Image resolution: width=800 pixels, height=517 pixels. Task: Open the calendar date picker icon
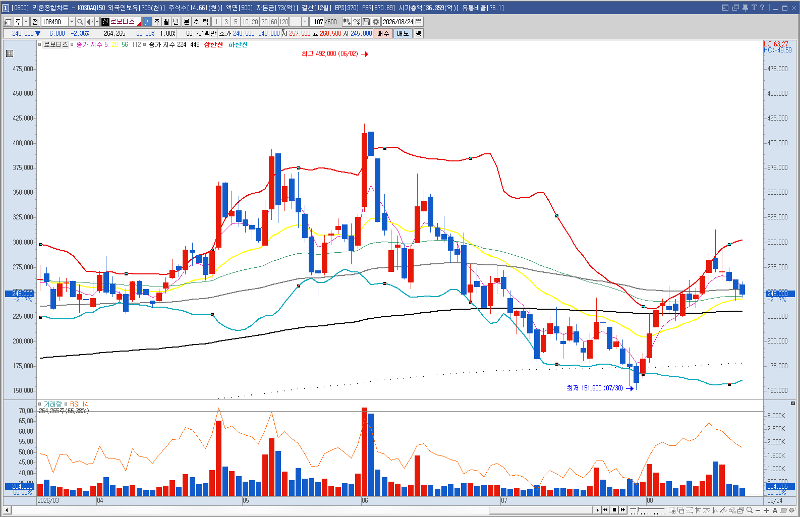pos(419,22)
